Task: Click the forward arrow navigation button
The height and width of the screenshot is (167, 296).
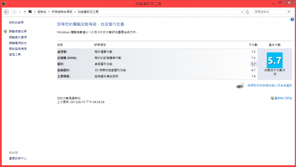Action: tap(14, 12)
